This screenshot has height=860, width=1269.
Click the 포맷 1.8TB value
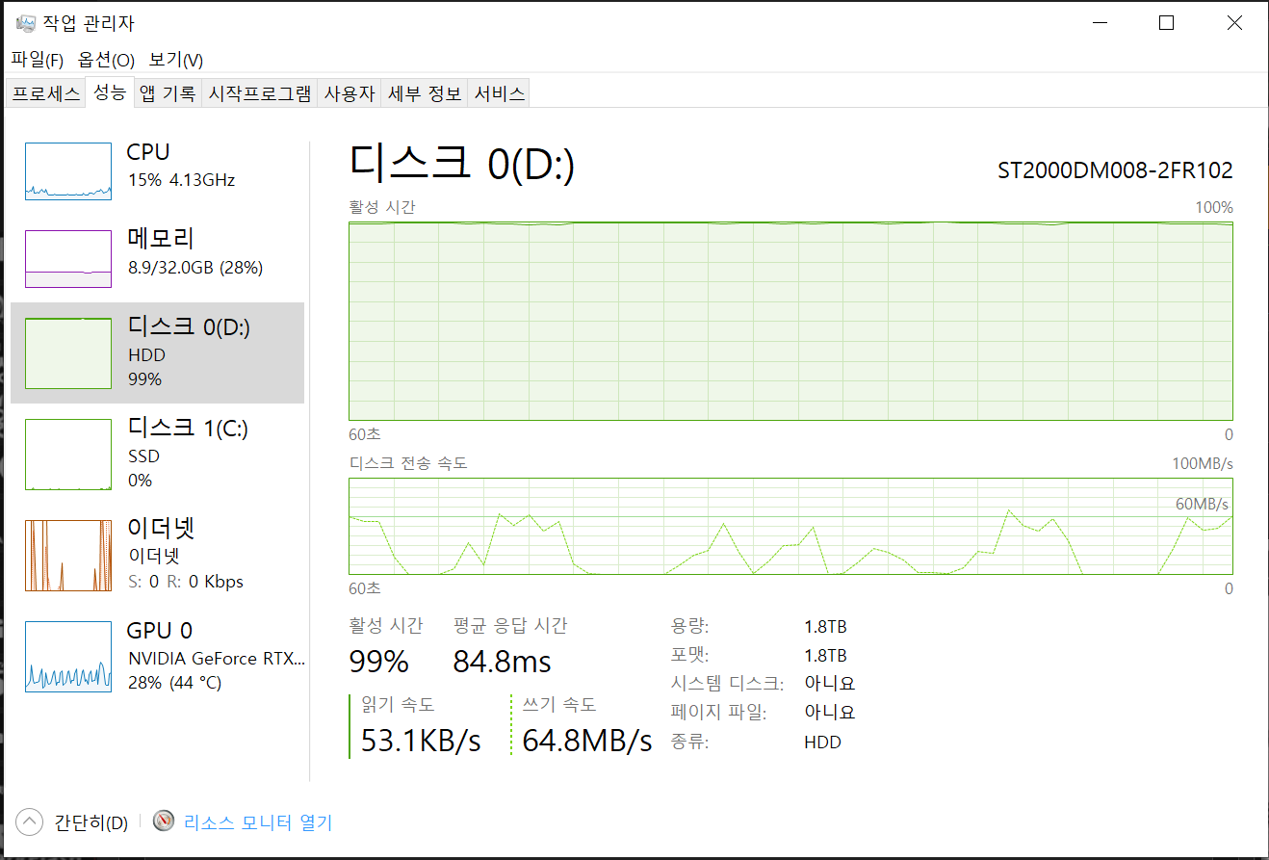pyautogui.click(x=825, y=656)
